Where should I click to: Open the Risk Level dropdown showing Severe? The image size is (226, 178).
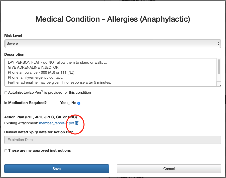112,44
